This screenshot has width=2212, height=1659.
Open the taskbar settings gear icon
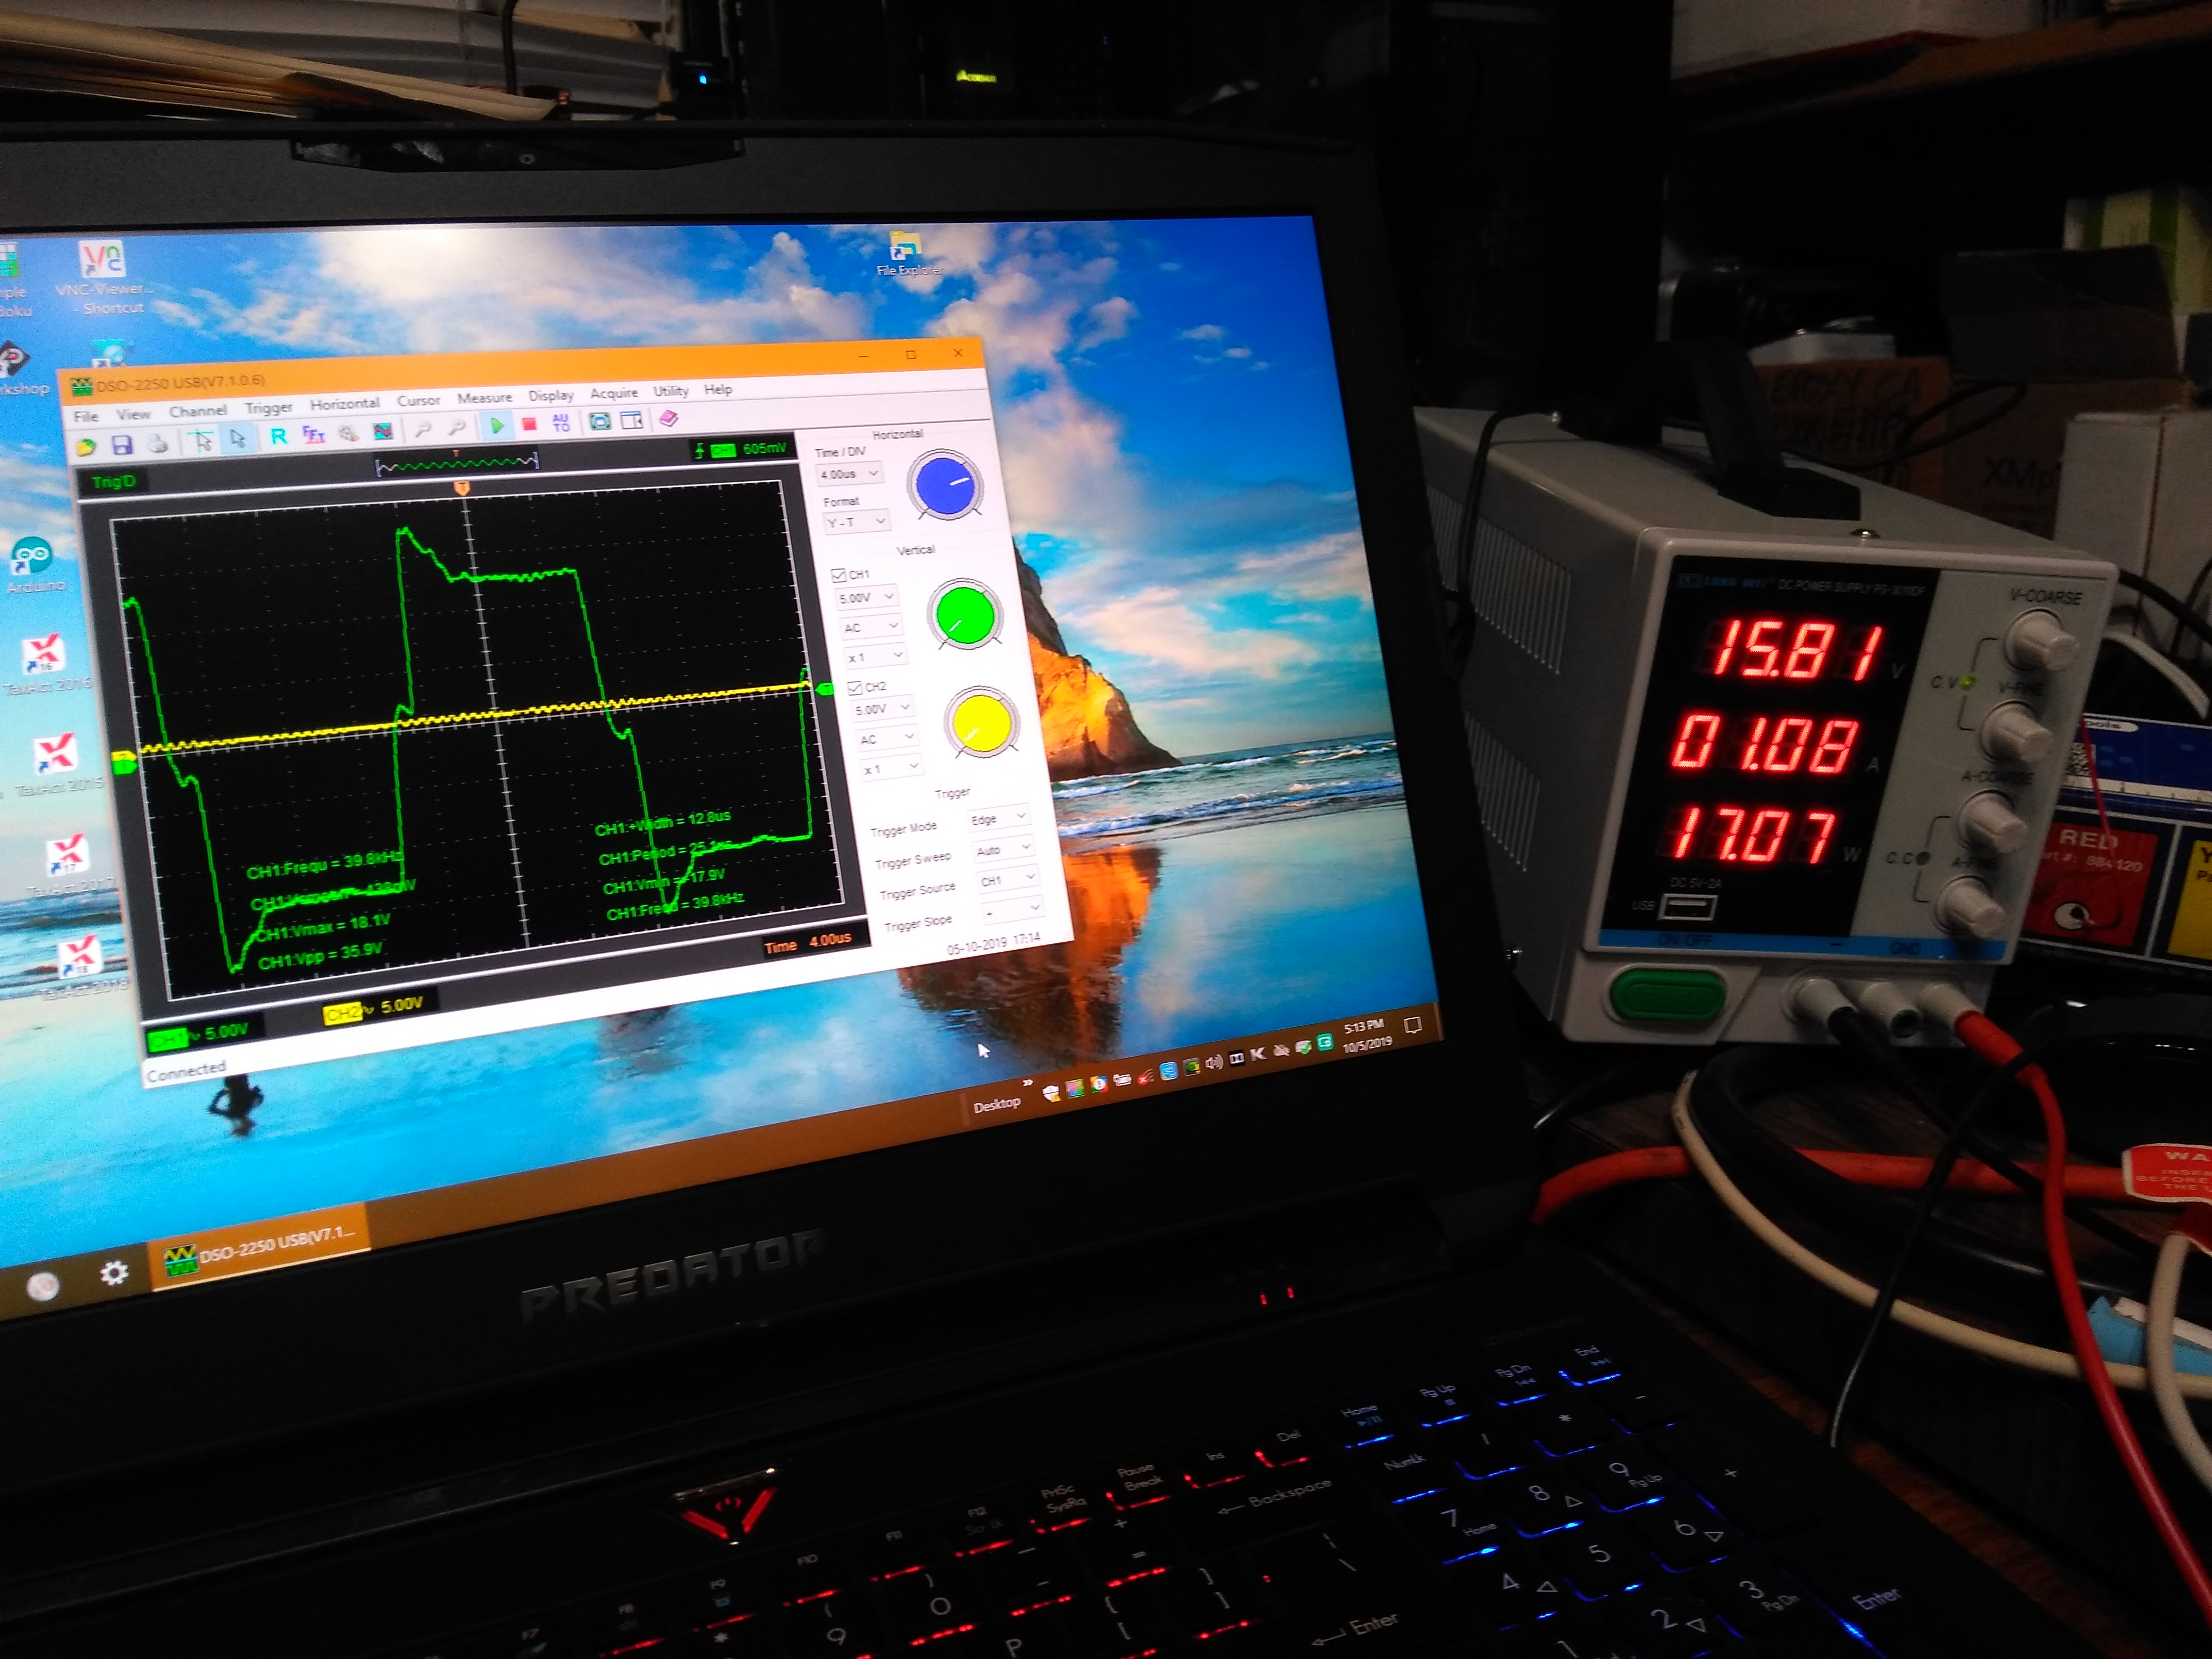114,1273
